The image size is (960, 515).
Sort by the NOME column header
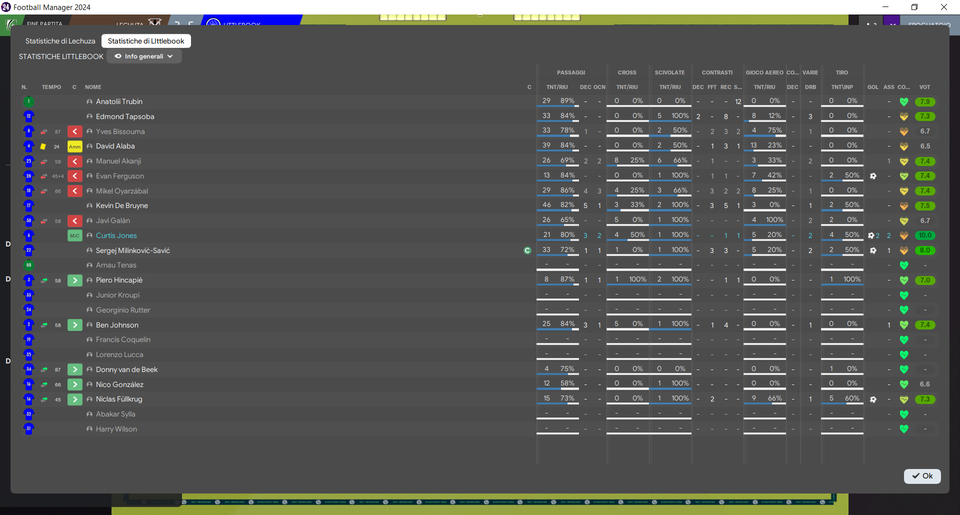[x=93, y=87]
